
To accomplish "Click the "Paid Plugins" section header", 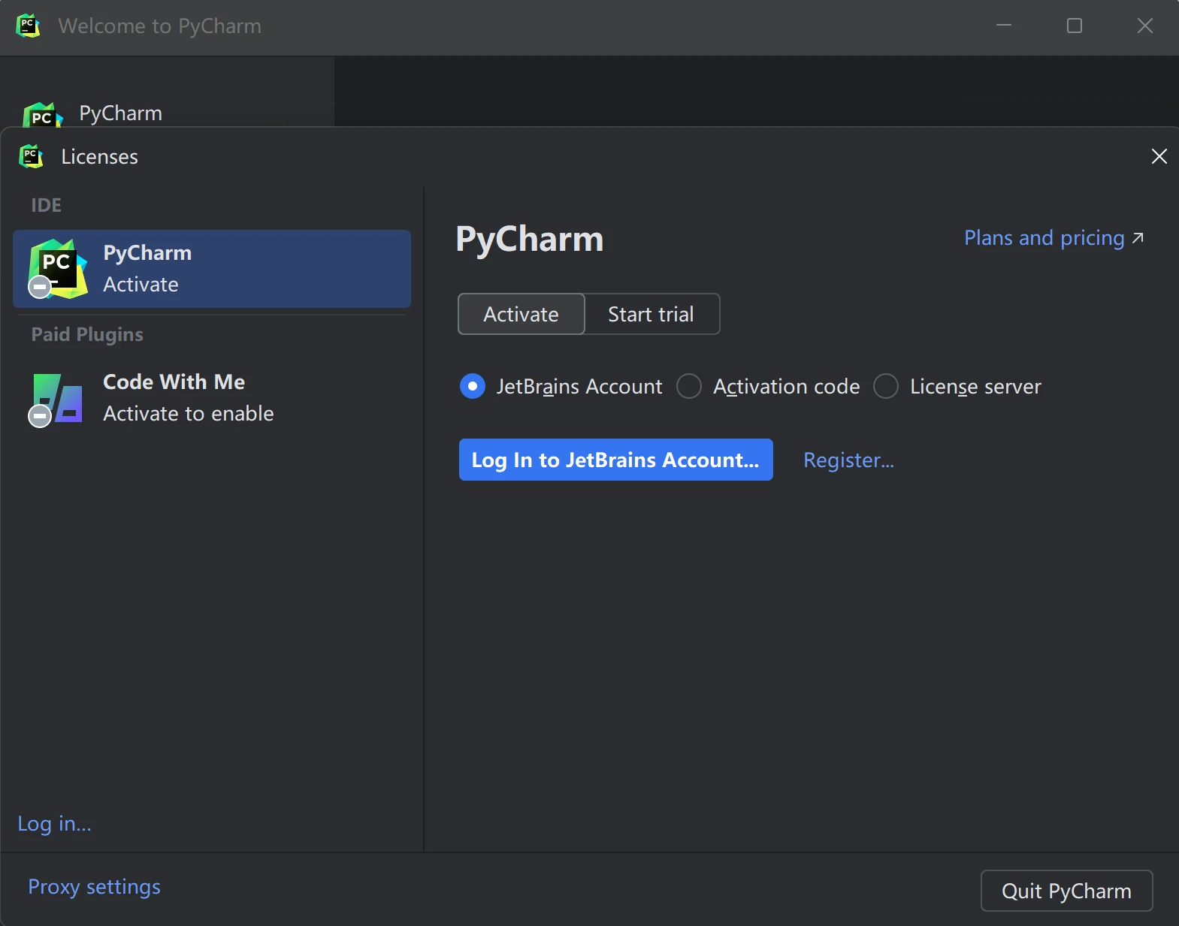I will click(x=87, y=335).
